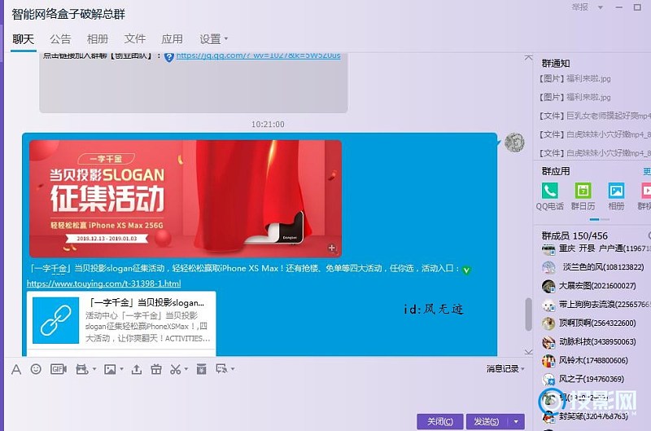Click 举报 report button
The height and width of the screenshot is (431, 651).
pyautogui.click(x=580, y=7)
